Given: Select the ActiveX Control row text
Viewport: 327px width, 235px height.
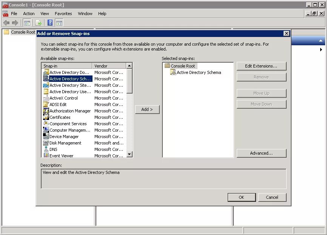Looking at the screenshot, I should [x=63, y=98].
